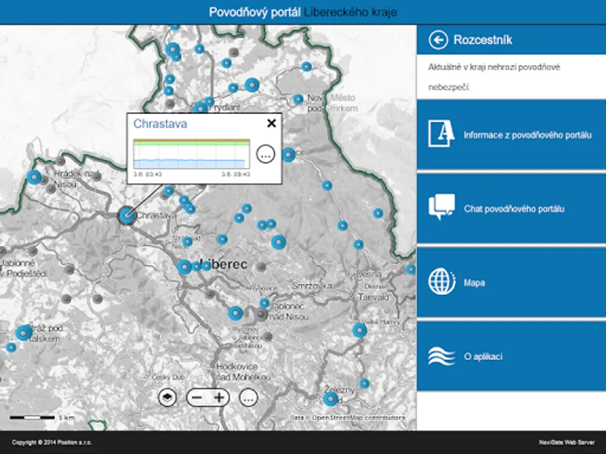Screen dimensions: 606x454
Task: Click the globe icon for Mapa
Action: pos(441,282)
